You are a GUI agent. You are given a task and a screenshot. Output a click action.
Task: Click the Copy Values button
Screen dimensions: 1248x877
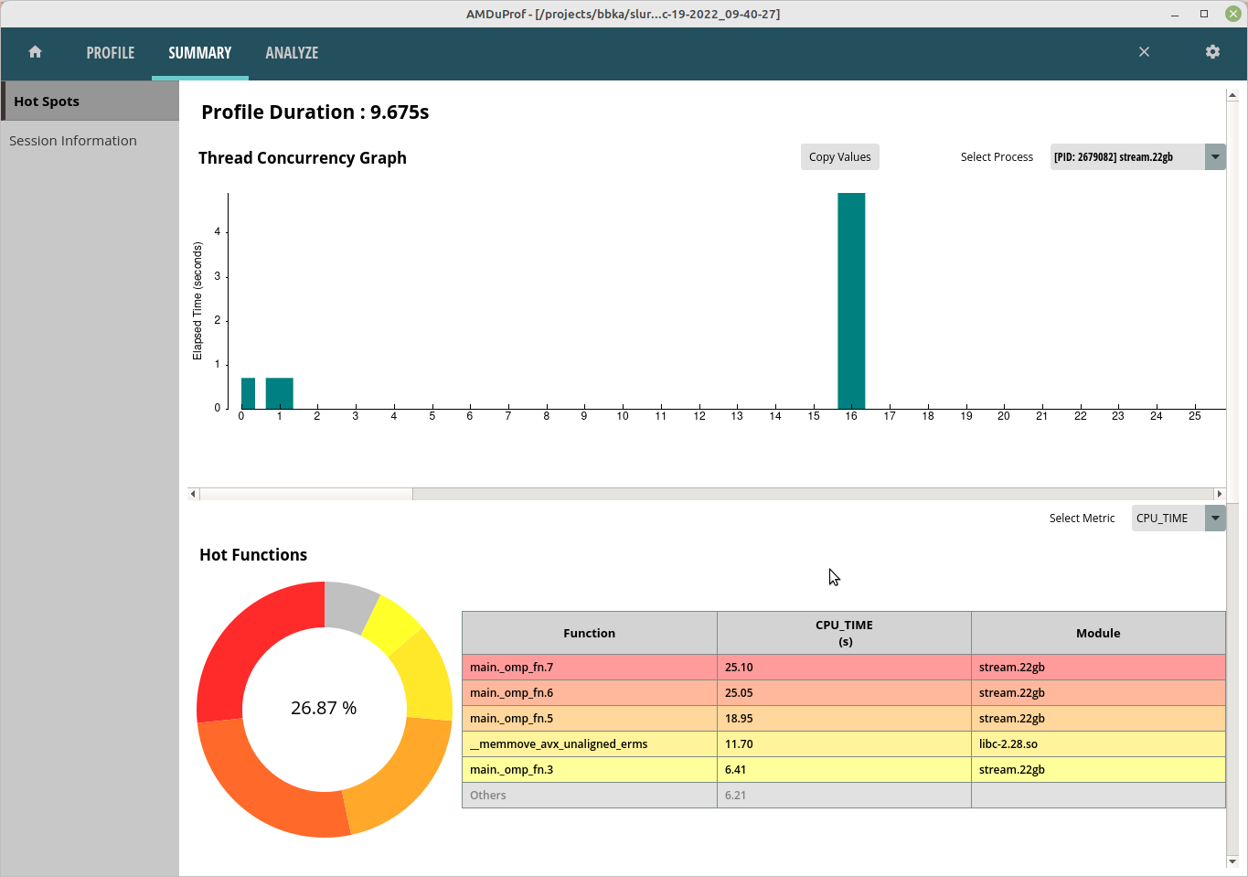(839, 156)
